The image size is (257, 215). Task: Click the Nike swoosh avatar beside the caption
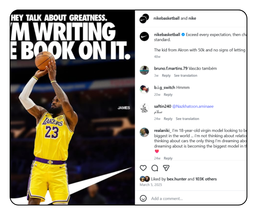tap(144, 36)
